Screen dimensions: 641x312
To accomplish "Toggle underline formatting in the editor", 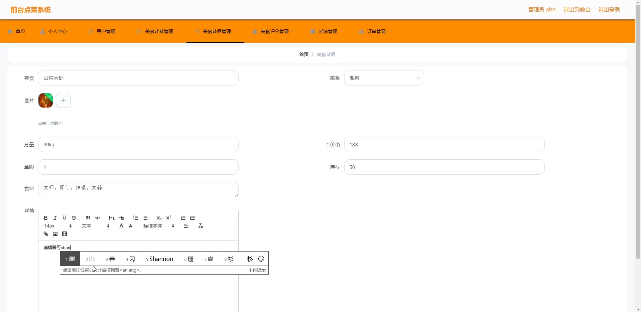I will click(x=65, y=218).
